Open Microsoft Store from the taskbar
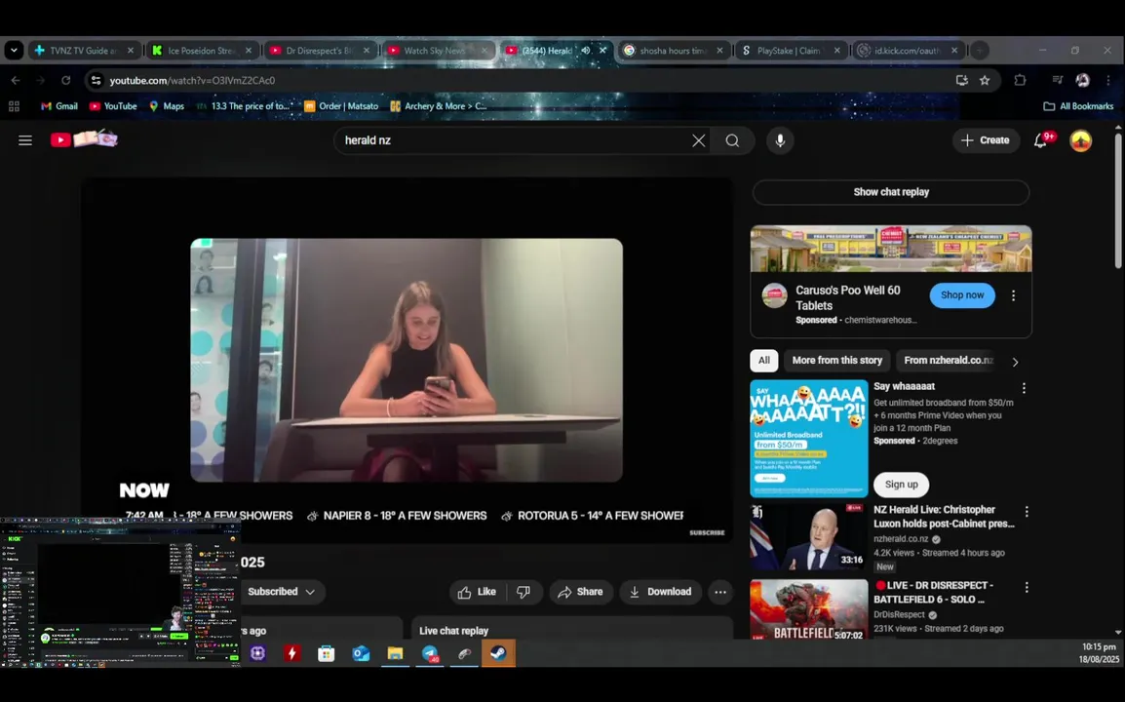The height and width of the screenshot is (702, 1125). 327,653
